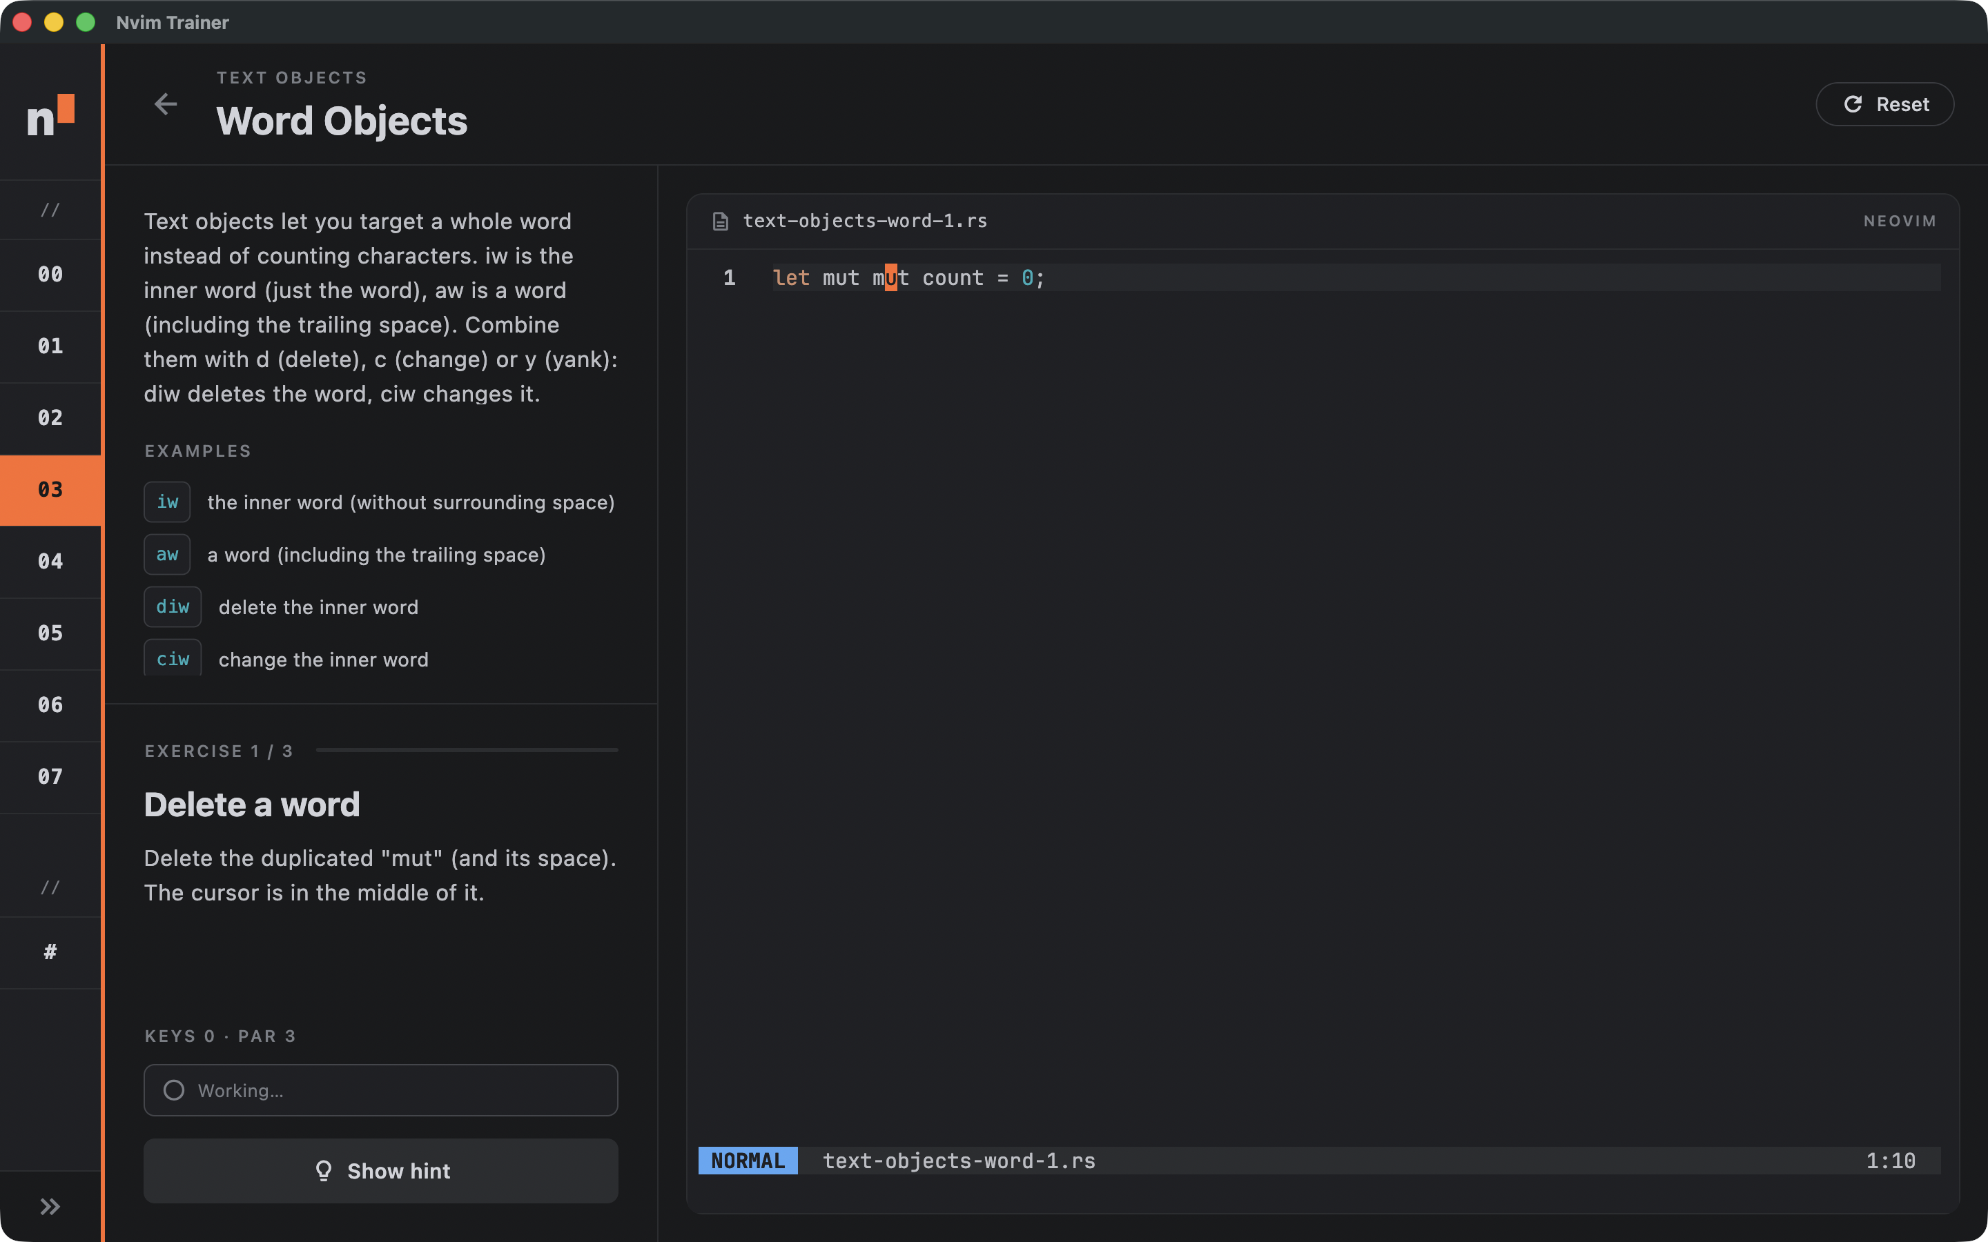Open lesson 05 in the sidebar

50,633
